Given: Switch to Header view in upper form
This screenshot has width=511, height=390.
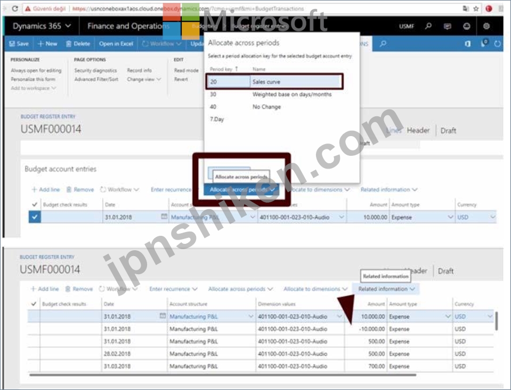Looking at the screenshot, I should [x=418, y=131].
